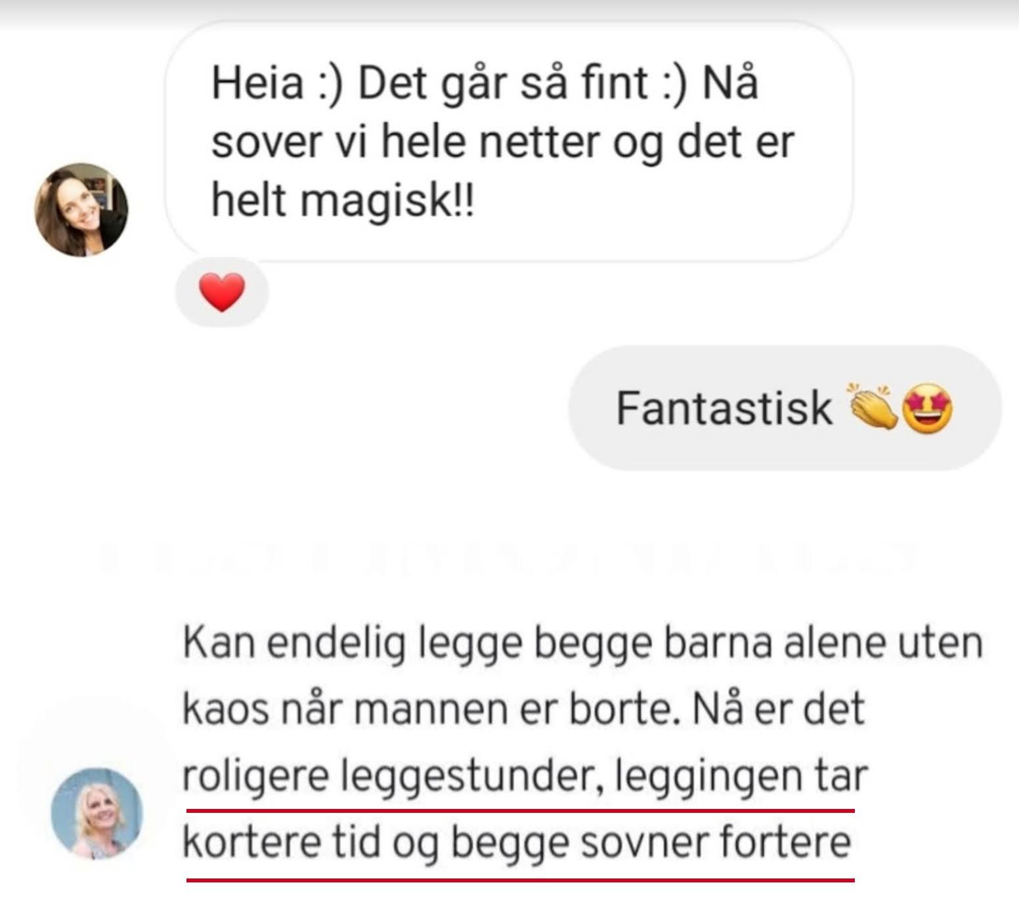
Task: Select the word "Fantastisk" in the reply
Action: pos(724,409)
